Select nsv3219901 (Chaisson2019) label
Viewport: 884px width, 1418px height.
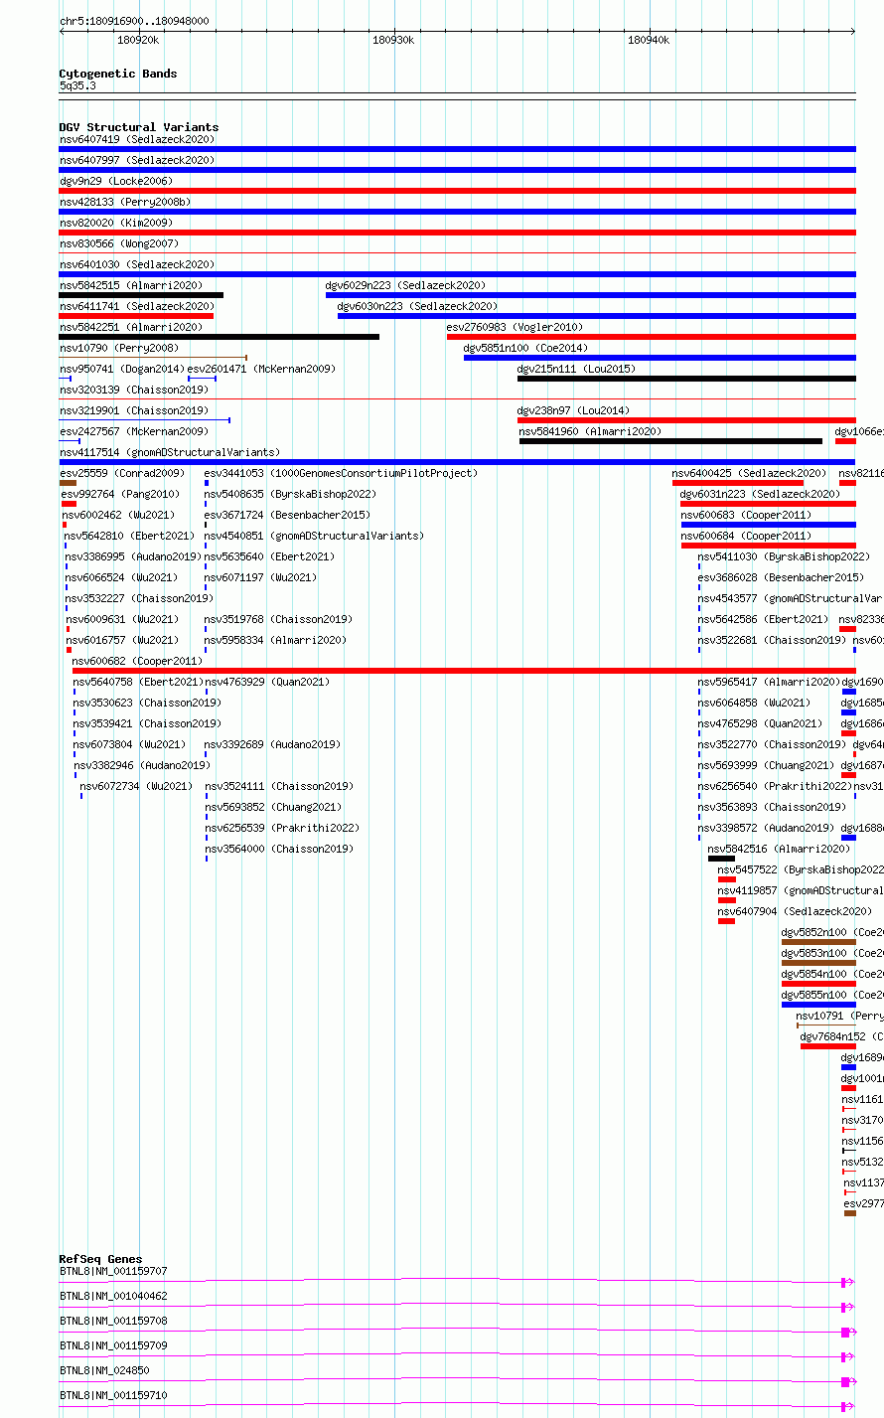pyautogui.click(x=134, y=410)
